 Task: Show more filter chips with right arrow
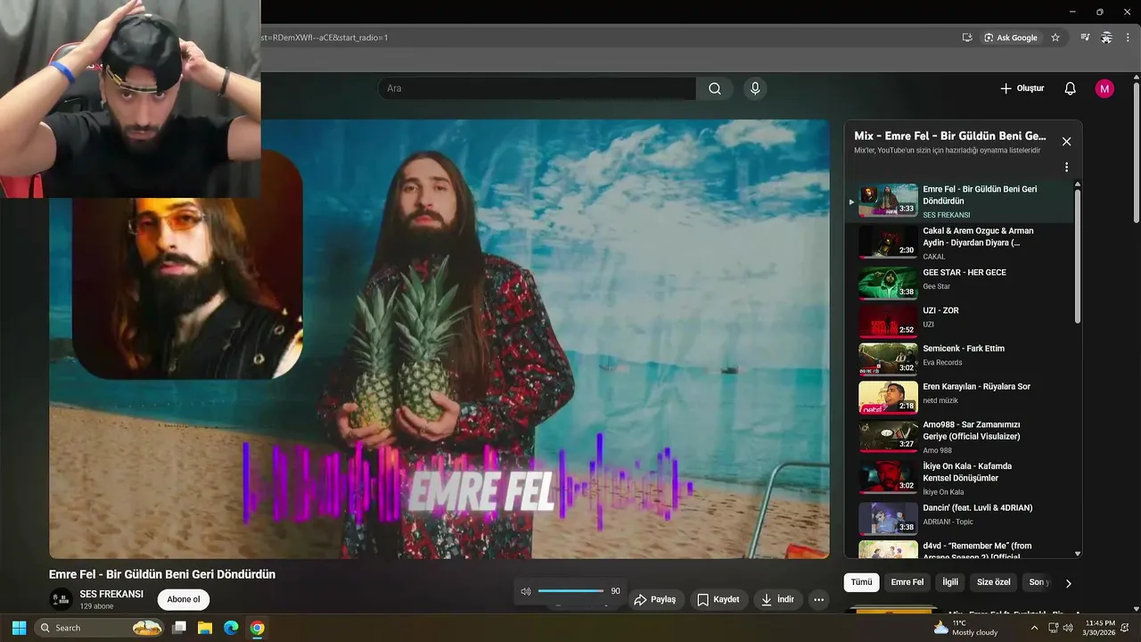coord(1068,583)
